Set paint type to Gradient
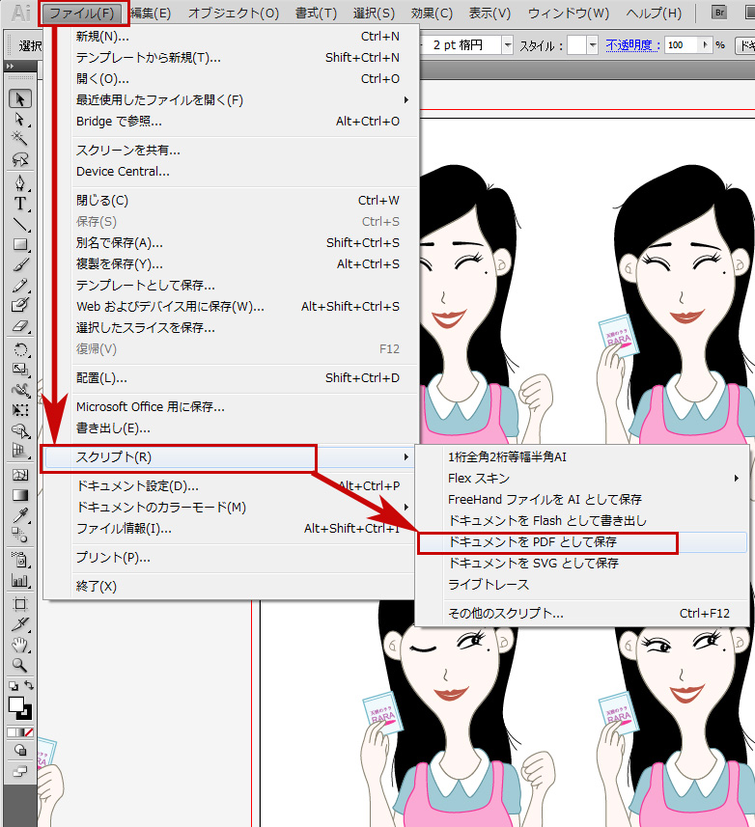This screenshot has width=755, height=827. [x=20, y=732]
